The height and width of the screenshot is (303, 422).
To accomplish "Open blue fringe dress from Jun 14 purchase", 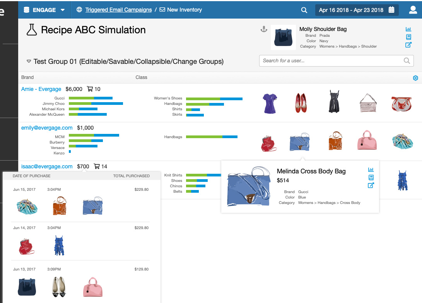I will point(60,246).
